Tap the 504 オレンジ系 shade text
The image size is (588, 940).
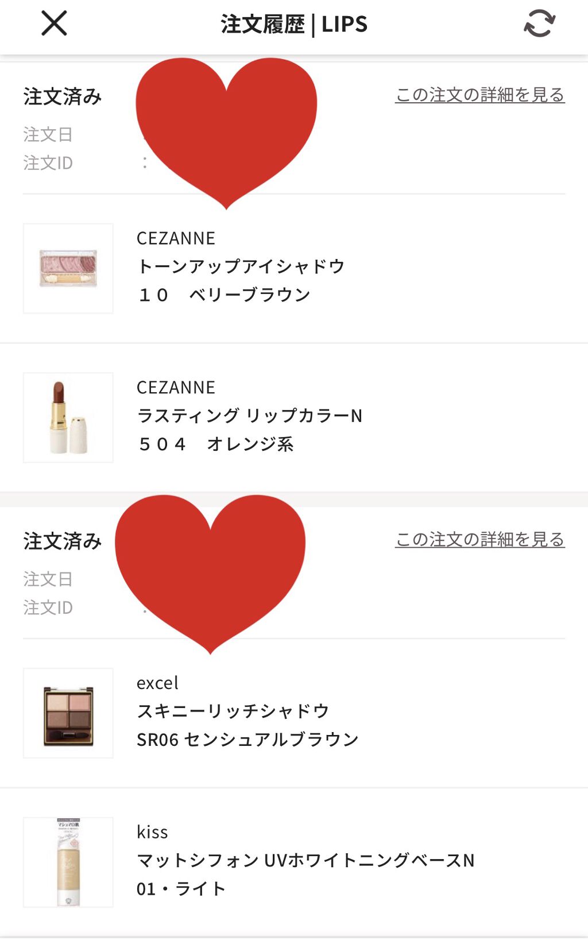216,444
